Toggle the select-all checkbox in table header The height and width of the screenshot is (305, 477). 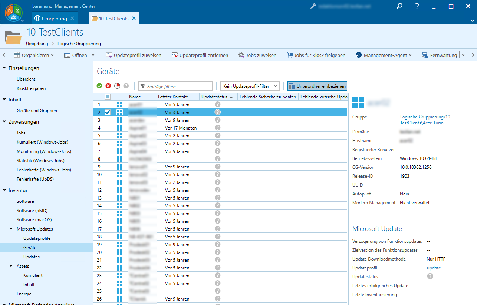pos(108,97)
